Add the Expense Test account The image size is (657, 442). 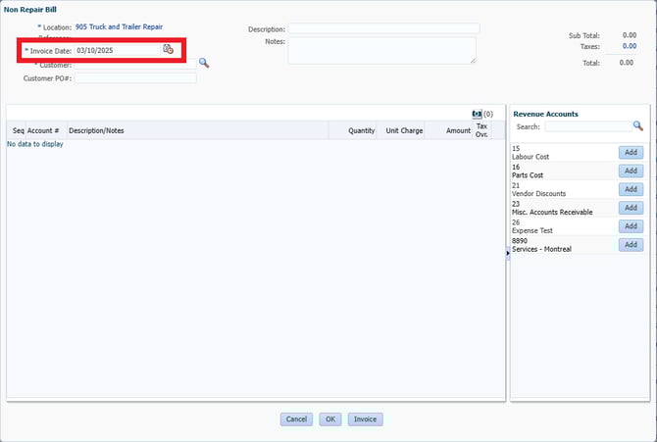coord(631,226)
